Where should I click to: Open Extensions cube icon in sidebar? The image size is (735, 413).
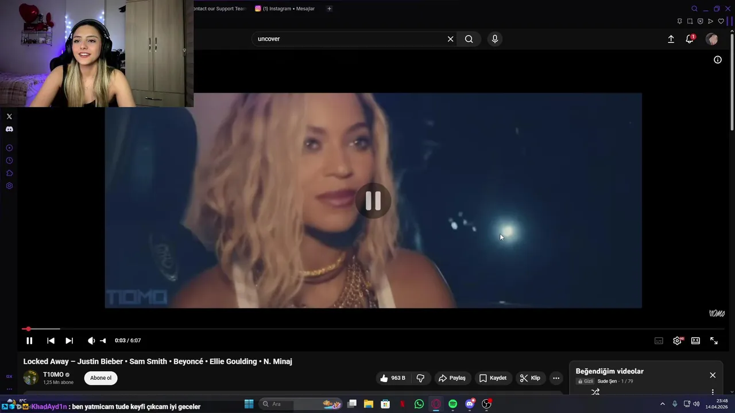tap(9, 173)
